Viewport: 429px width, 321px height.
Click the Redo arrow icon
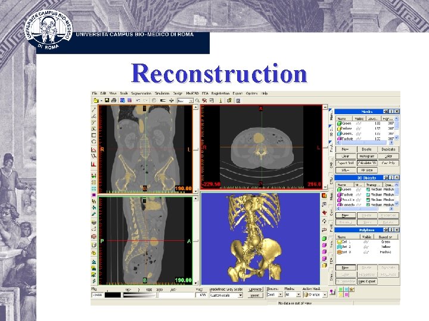point(145,100)
